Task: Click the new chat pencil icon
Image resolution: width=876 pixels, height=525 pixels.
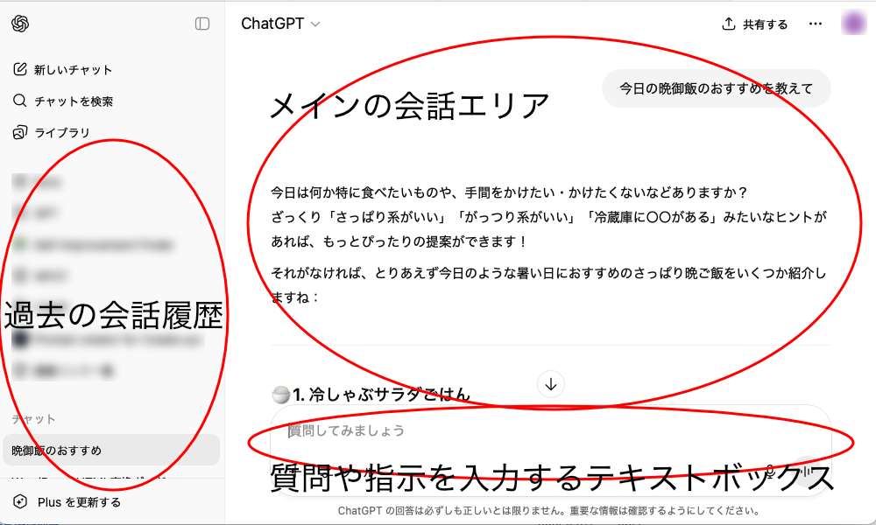Action: click(19, 69)
